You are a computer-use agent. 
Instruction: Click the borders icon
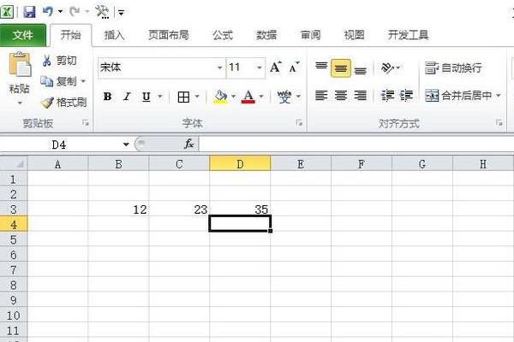(183, 97)
